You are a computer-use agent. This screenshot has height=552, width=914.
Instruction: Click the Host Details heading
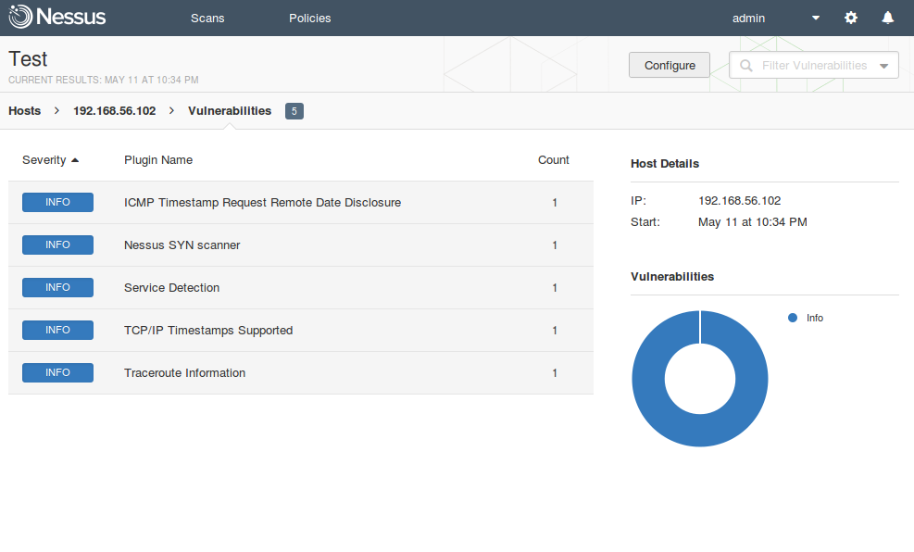pos(665,164)
